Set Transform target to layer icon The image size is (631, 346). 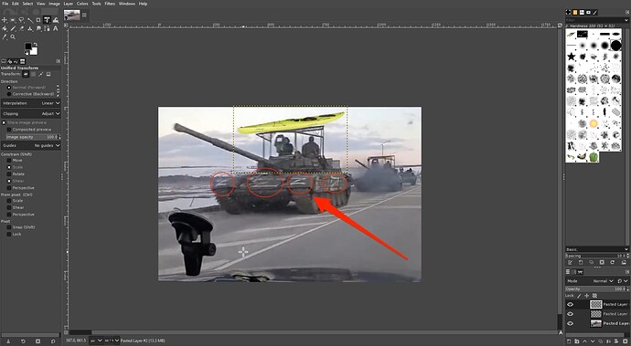[26, 74]
